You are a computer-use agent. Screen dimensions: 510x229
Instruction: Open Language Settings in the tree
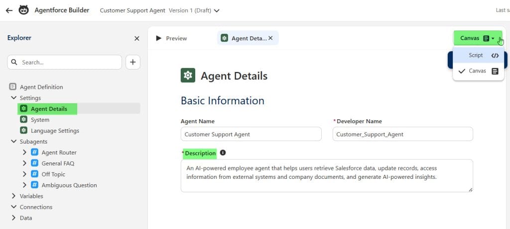pos(55,131)
